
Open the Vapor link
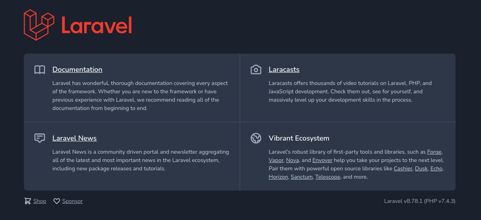click(x=276, y=160)
